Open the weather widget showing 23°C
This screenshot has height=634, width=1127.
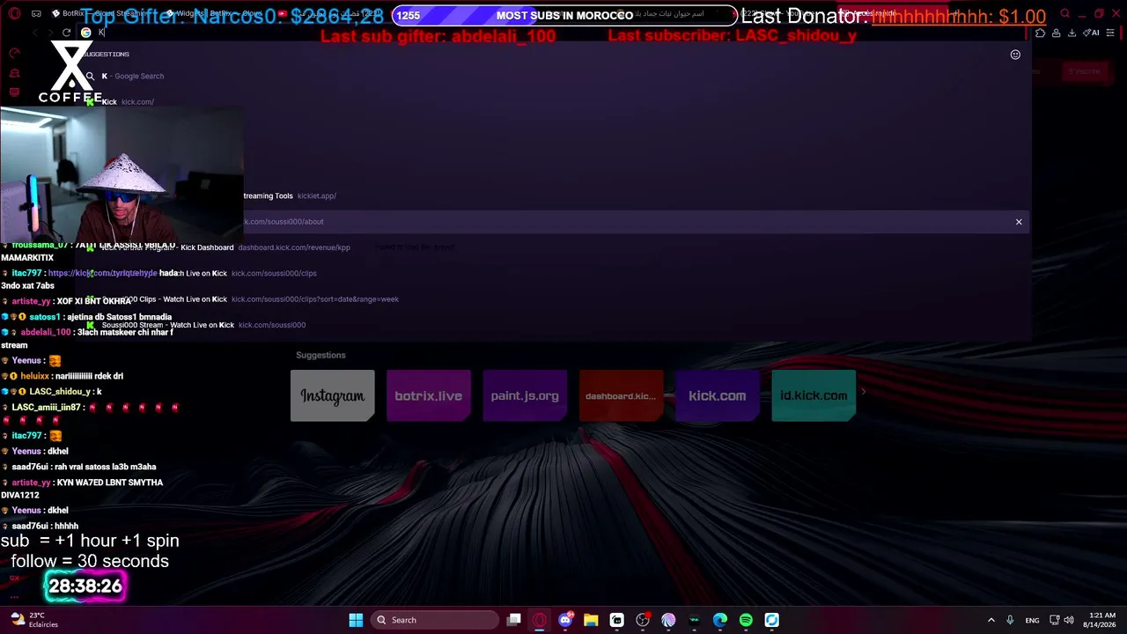click(x=33, y=620)
